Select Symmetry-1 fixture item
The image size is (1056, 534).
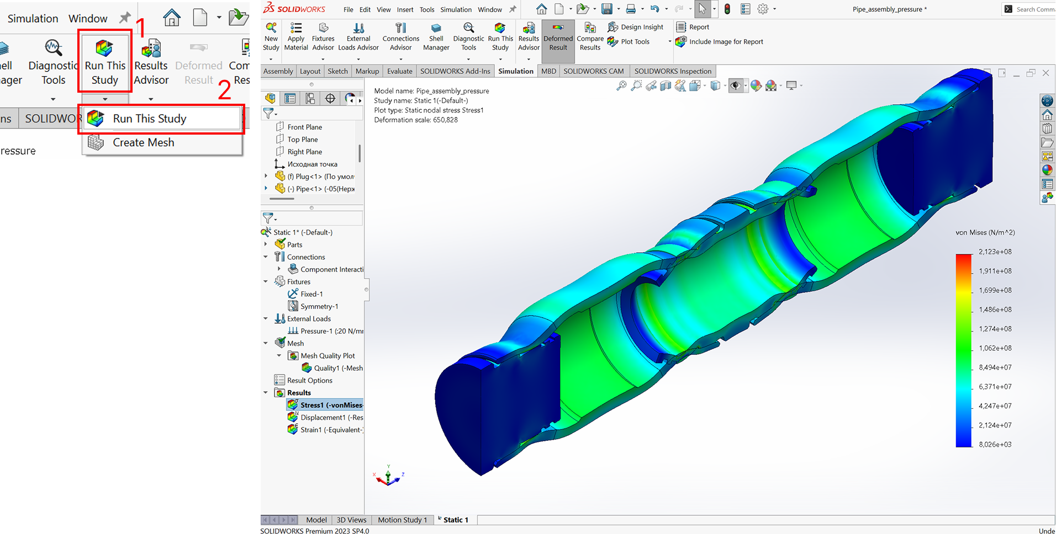coord(313,306)
